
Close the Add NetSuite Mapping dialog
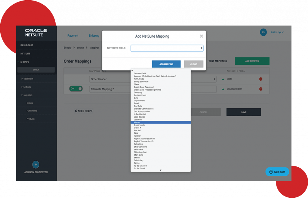coord(201,36)
